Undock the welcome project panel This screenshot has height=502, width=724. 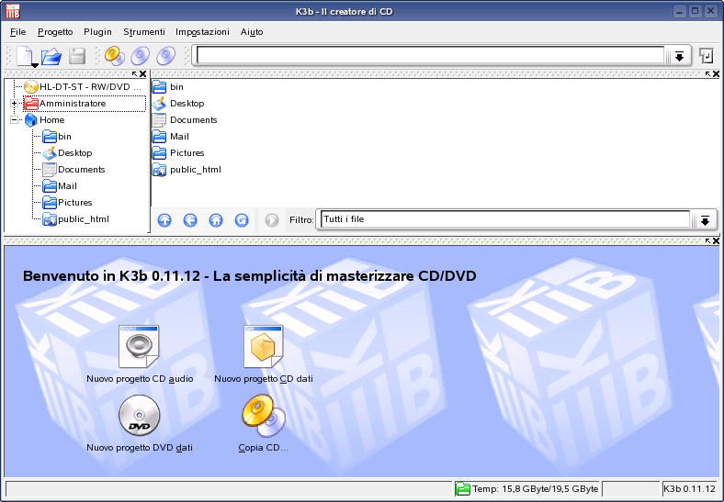click(707, 240)
